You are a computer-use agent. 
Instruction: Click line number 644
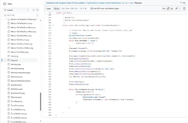(50, 115)
